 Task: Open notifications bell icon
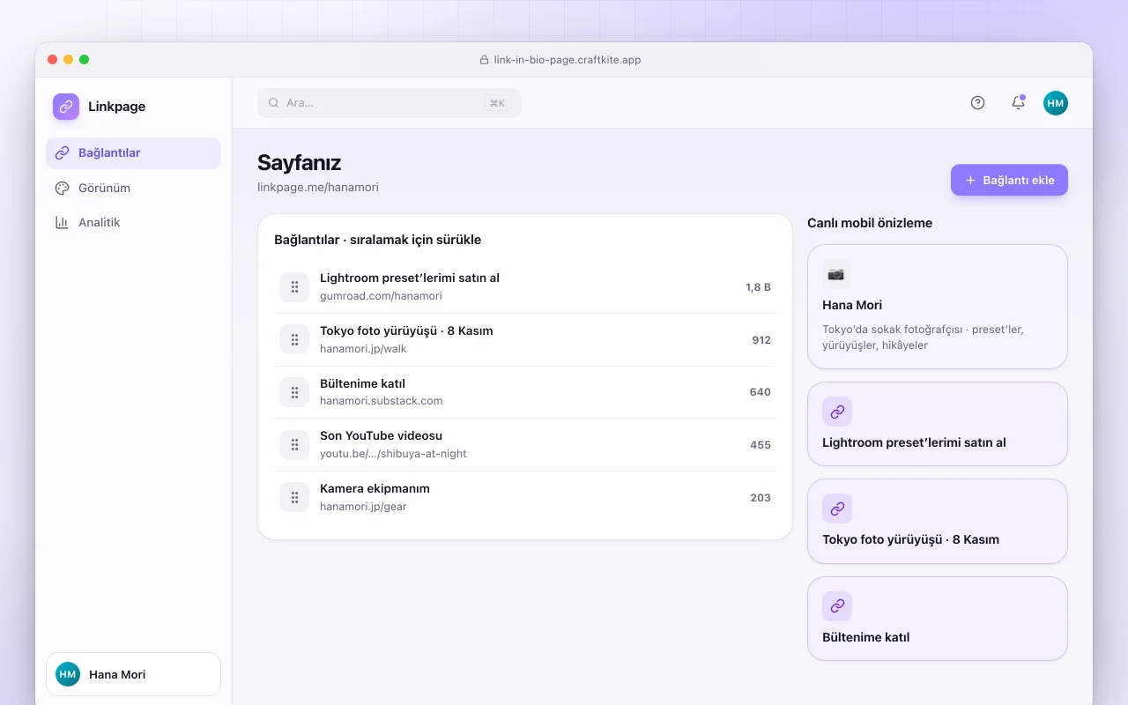[1018, 103]
